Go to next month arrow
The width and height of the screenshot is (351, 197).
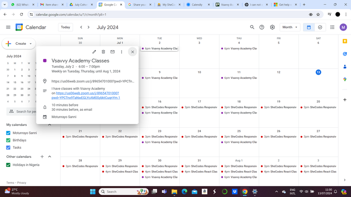(x=88, y=27)
